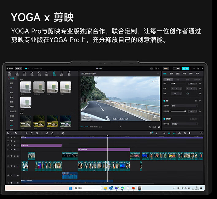Select the 复古胶片 filter category
This screenshot has height=199, width=217.
13,111
